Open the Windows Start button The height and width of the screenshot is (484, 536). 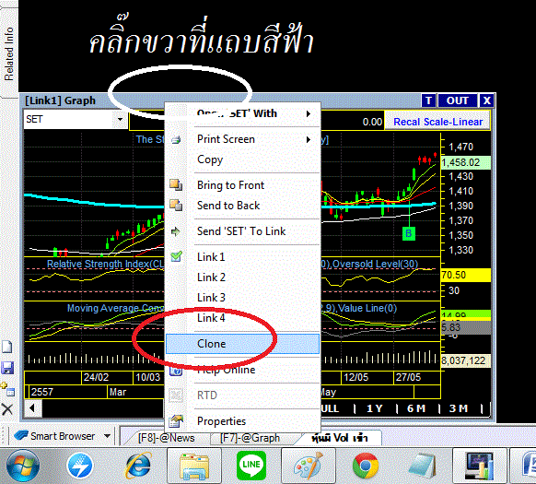pyautogui.click(x=23, y=466)
